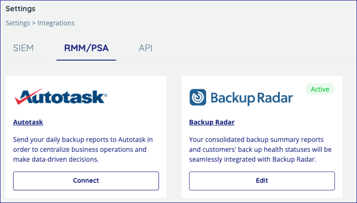This screenshot has width=357, height=203.
Task: Edit the Backup Radar integration
Action: coord(262,181)
